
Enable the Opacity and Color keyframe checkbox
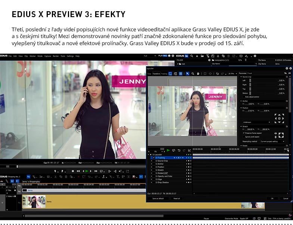(154, 176)
